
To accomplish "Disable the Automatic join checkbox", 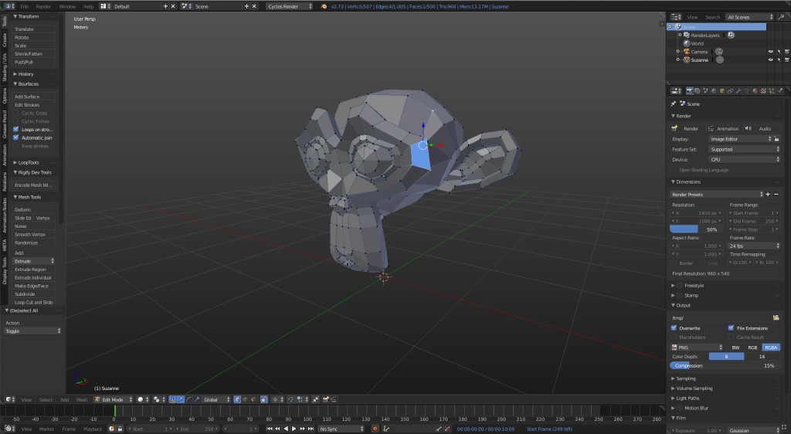I will point(15,137).
